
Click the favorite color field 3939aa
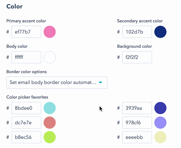coord(137,108)
